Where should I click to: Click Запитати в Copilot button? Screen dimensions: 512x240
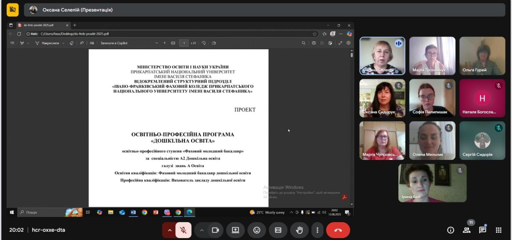point(114,43)
